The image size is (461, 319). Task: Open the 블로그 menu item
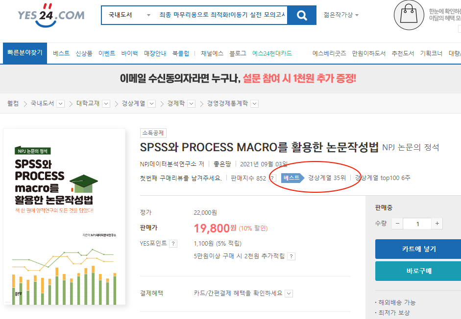tap(238, 53)
